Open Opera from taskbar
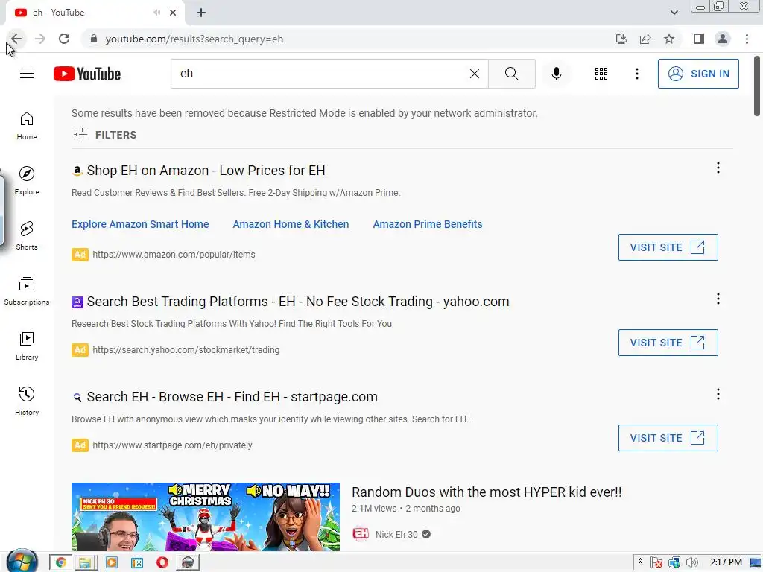Screen dimensions: 763x572 [162, 563]
